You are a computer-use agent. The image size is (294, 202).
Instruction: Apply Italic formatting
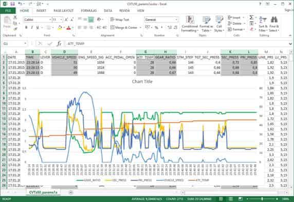click(32, 28)
